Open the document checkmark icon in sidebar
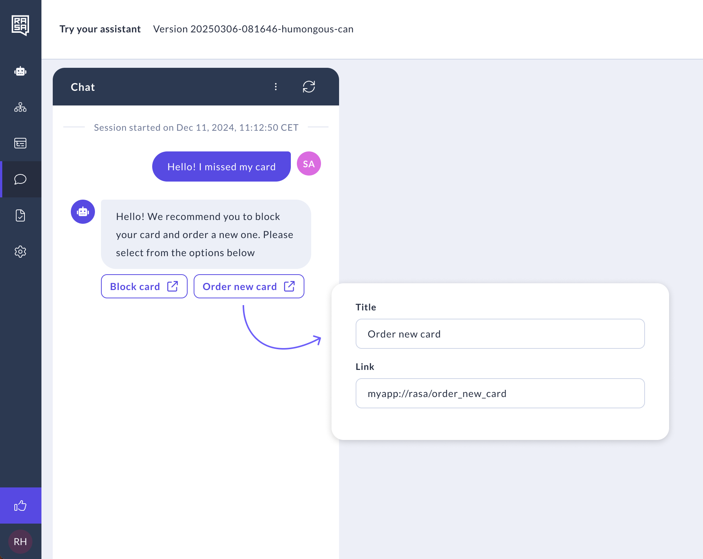703x559 pixels. coord(20,215)
